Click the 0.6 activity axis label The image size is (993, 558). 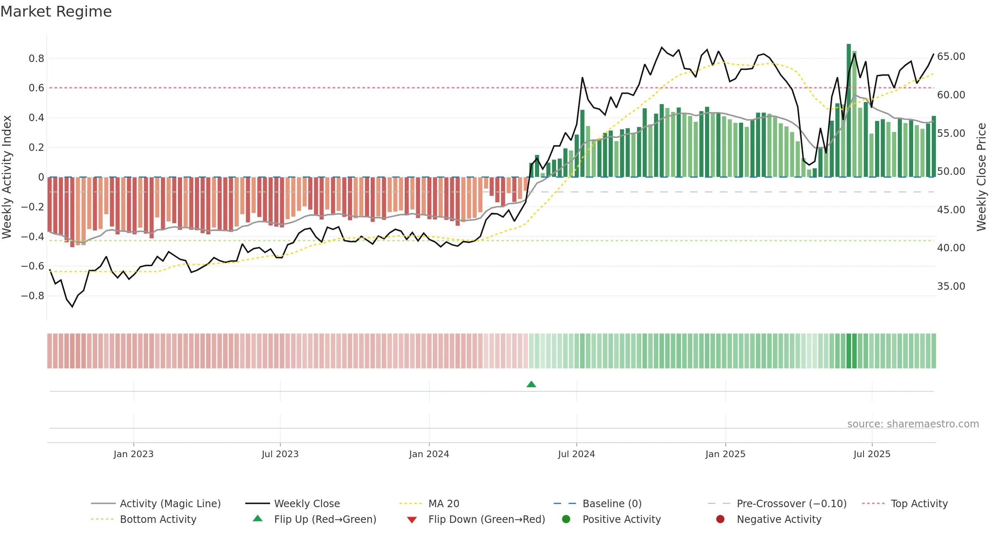(x=36, y=88)
